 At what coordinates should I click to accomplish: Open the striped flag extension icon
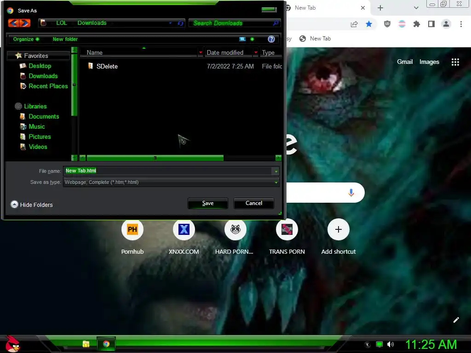[402, 24]
